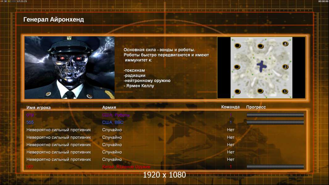Click the line 'Основная сила - зонды и роботы.'
329x185 pixels.
click(x=159, y=50)
